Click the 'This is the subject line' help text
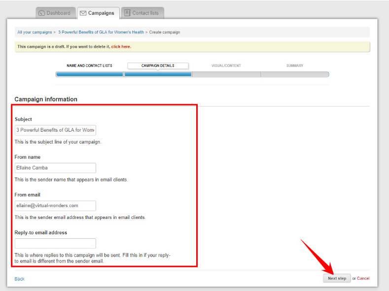The width and height of the screenshot is (389, 291). click(58, 142)
